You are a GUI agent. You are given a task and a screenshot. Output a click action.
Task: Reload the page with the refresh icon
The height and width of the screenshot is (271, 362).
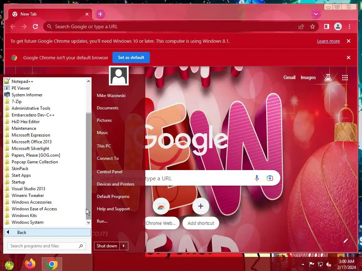(x=35, y=26)
